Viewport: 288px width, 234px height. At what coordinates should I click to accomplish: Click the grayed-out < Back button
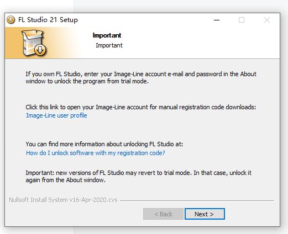click(163, 214)
